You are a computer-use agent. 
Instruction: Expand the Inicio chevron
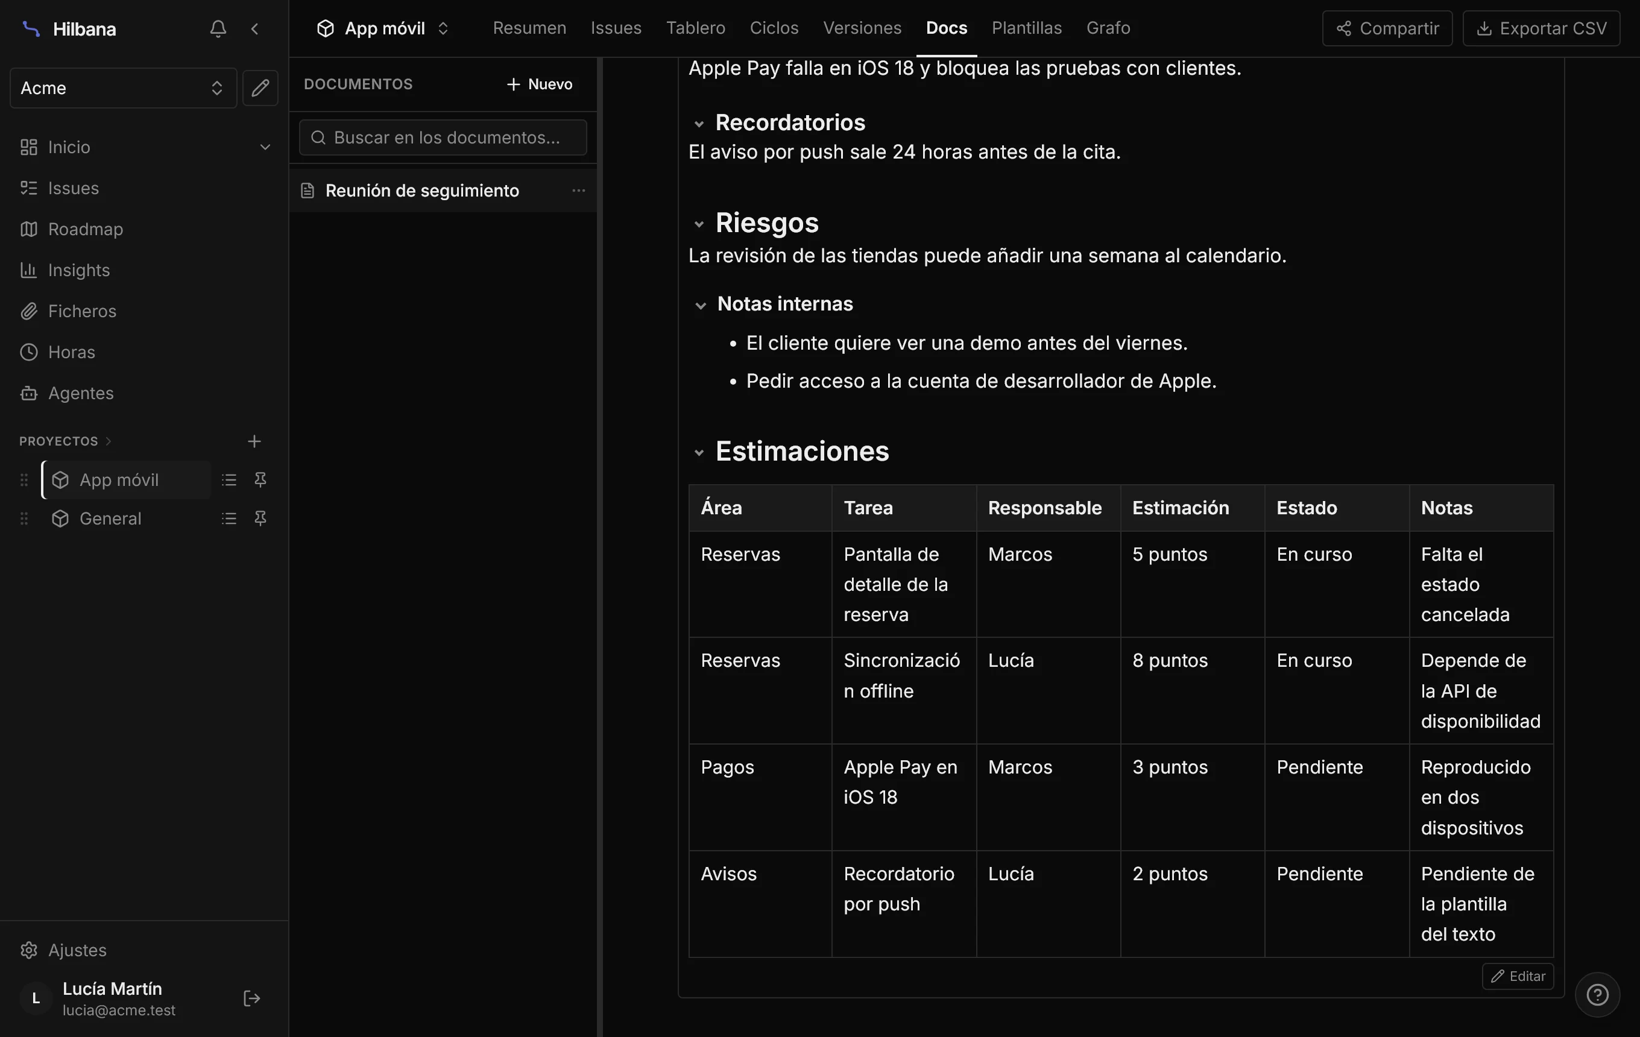[x=265, y=147]
